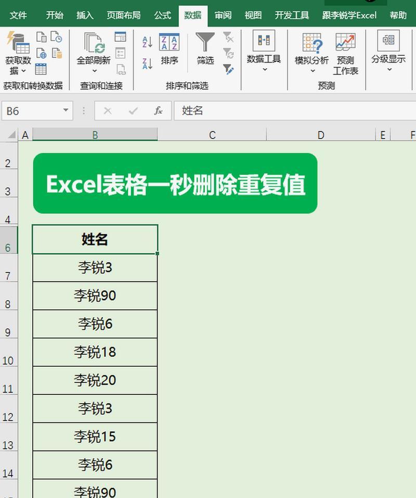Image resolution: width=416 pixels, height=498 pixels.
Task: Switch to the 开发工具 tab
Action: point(292,15)
